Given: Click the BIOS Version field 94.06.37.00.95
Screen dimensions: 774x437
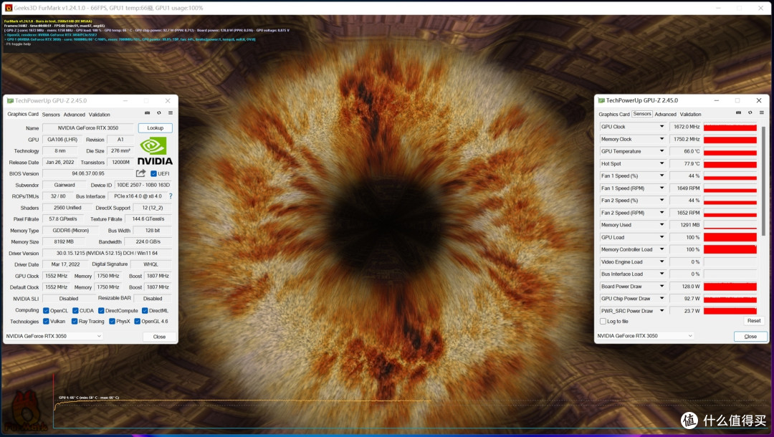Looking at the screenshot, I should pos(88,173).
